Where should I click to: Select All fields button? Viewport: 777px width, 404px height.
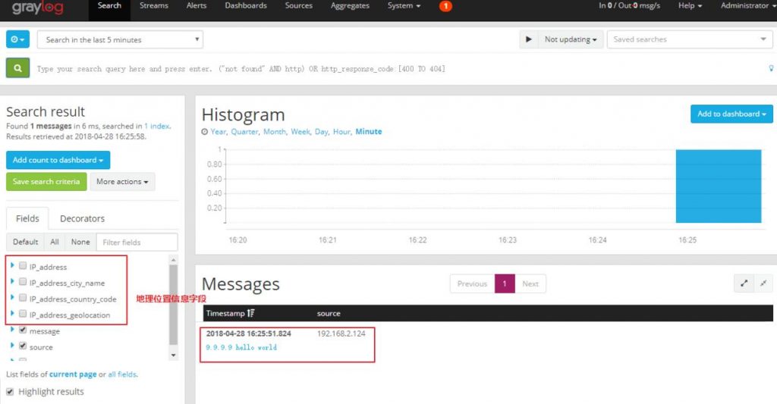click(x=55, y=242)
